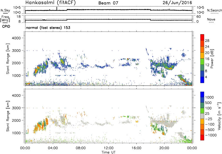This screenshot has height=154, width=222.
Task: Click the 500 label on the velocity color bar
Action: (208, 103)
